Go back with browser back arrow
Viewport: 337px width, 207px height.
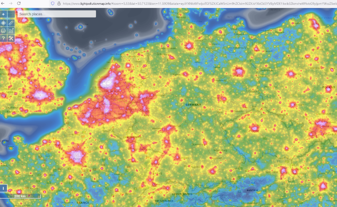3,3
